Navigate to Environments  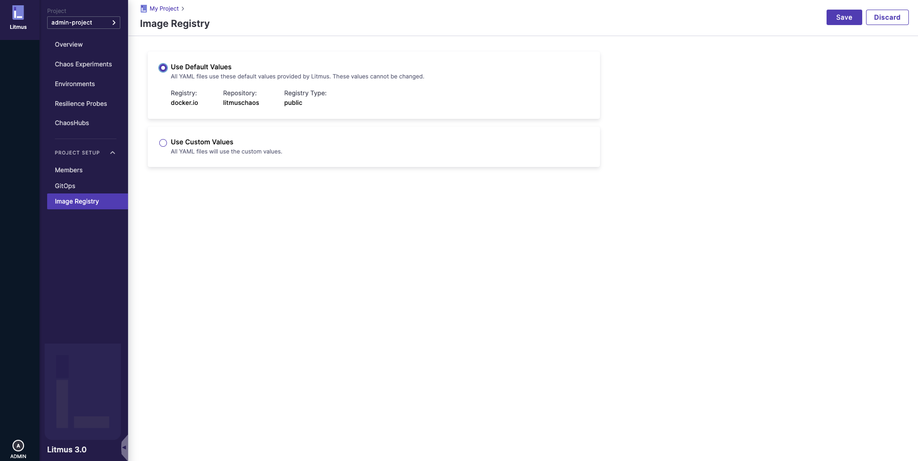(75, 84)
